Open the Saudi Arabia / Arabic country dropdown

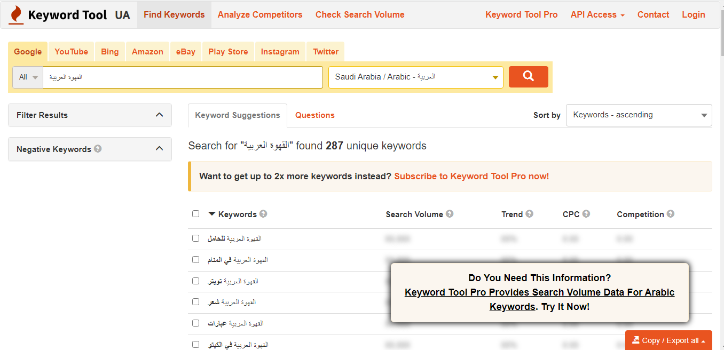point(415,77)
